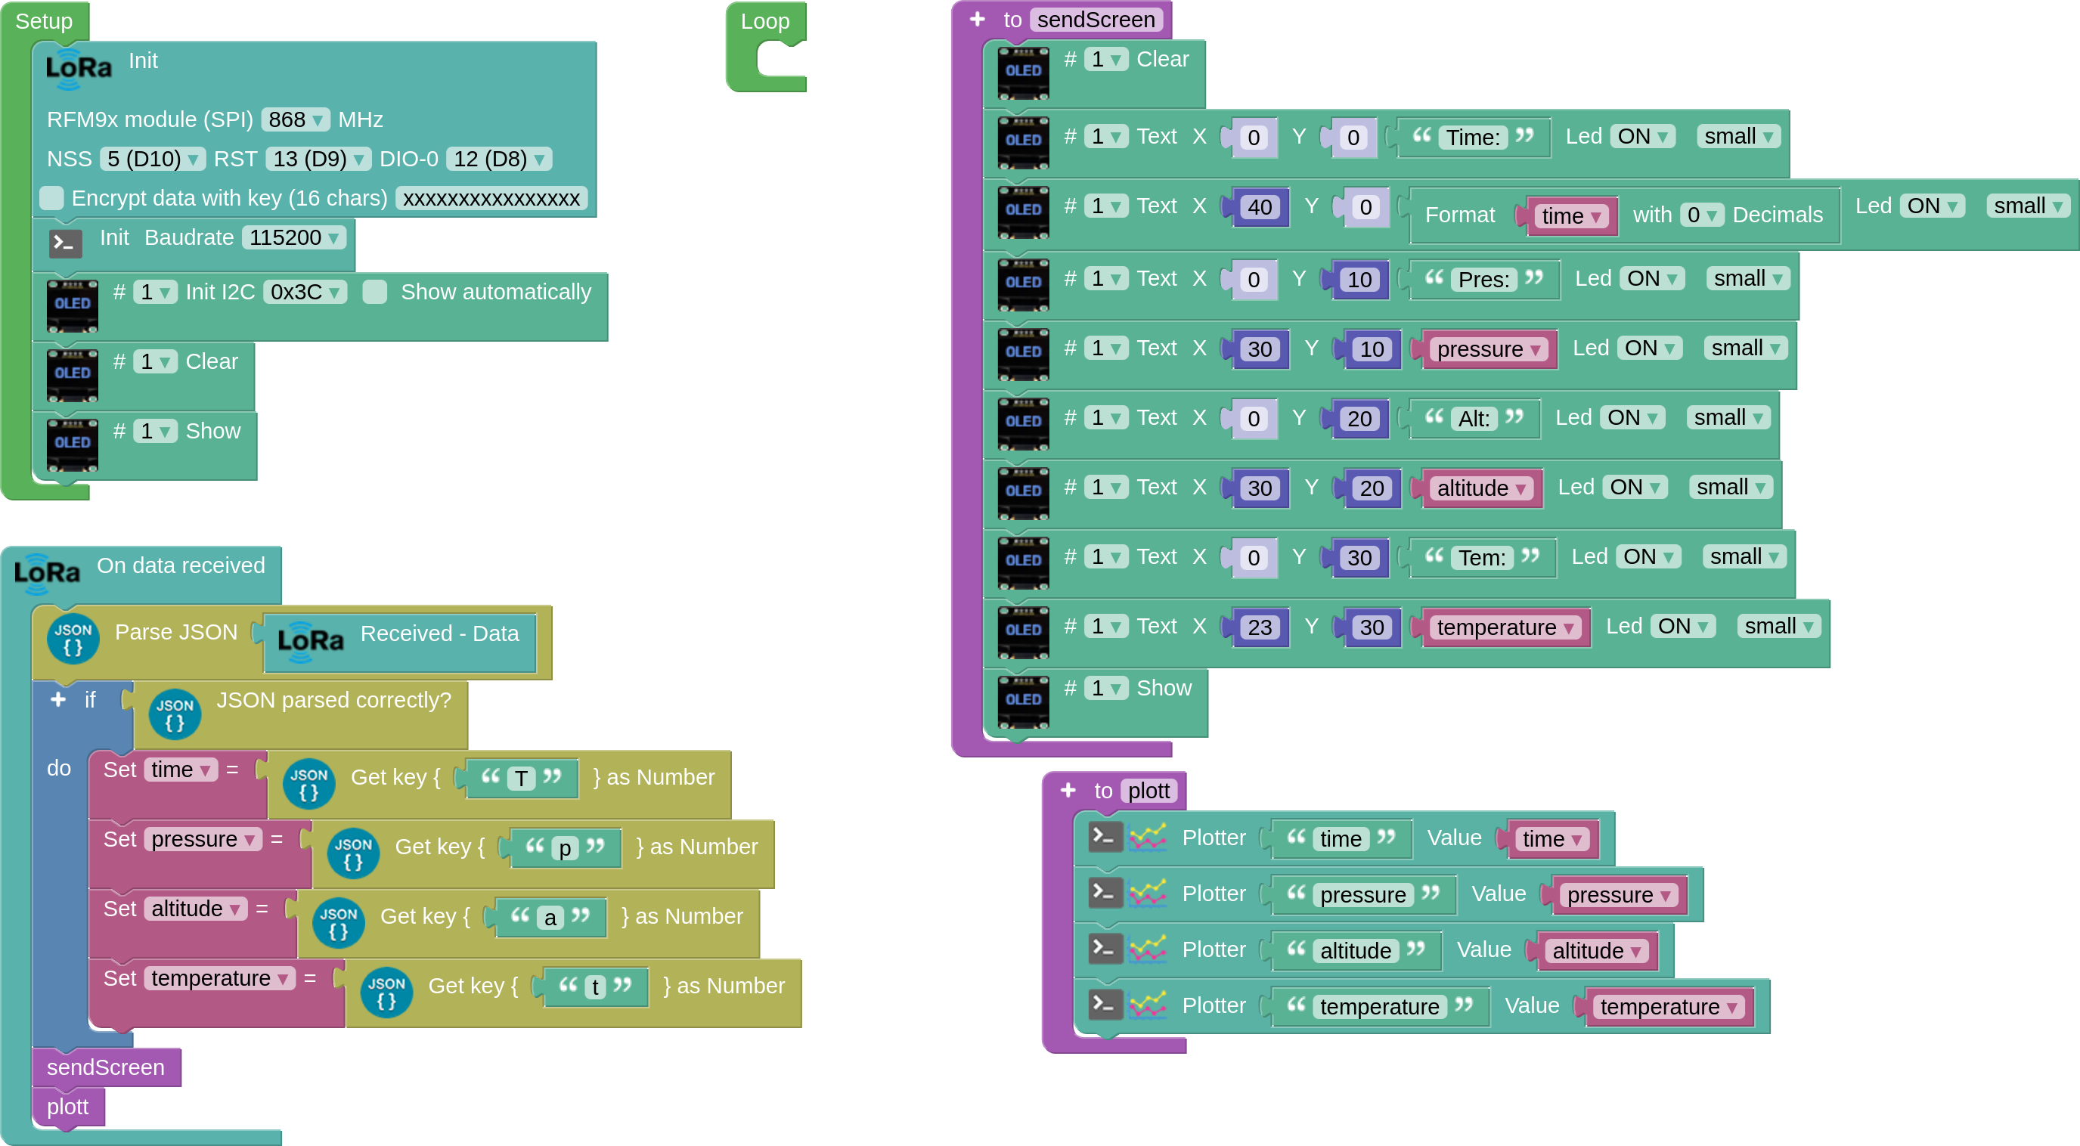Click the encryption key text field
This screenshot has width=2080, height=1146.
coord(491,199)
